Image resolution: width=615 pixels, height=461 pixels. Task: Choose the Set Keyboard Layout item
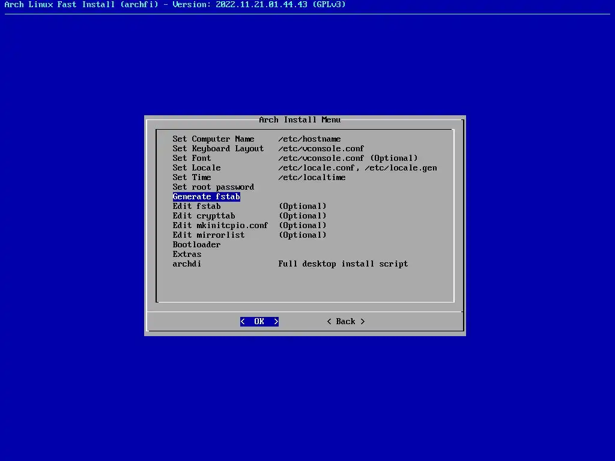[x=218, y=149]
